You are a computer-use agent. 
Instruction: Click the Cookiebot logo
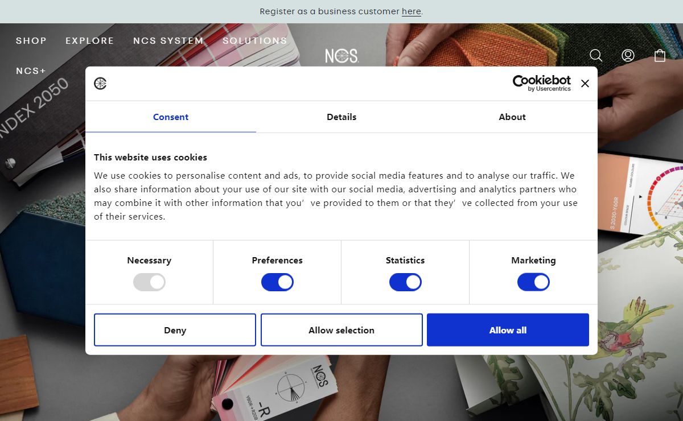(542, 83)
